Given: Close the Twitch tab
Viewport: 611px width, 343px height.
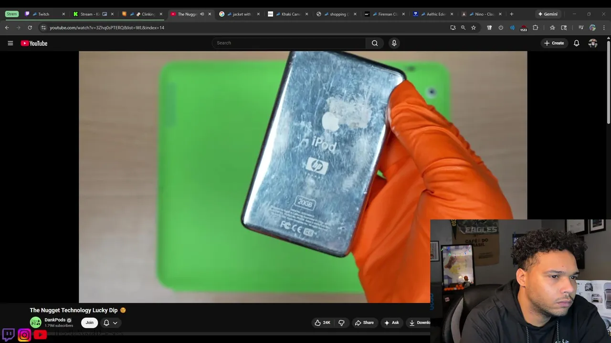Looking at the screenshot, I should pyautogui.click(x=63, y=14).
